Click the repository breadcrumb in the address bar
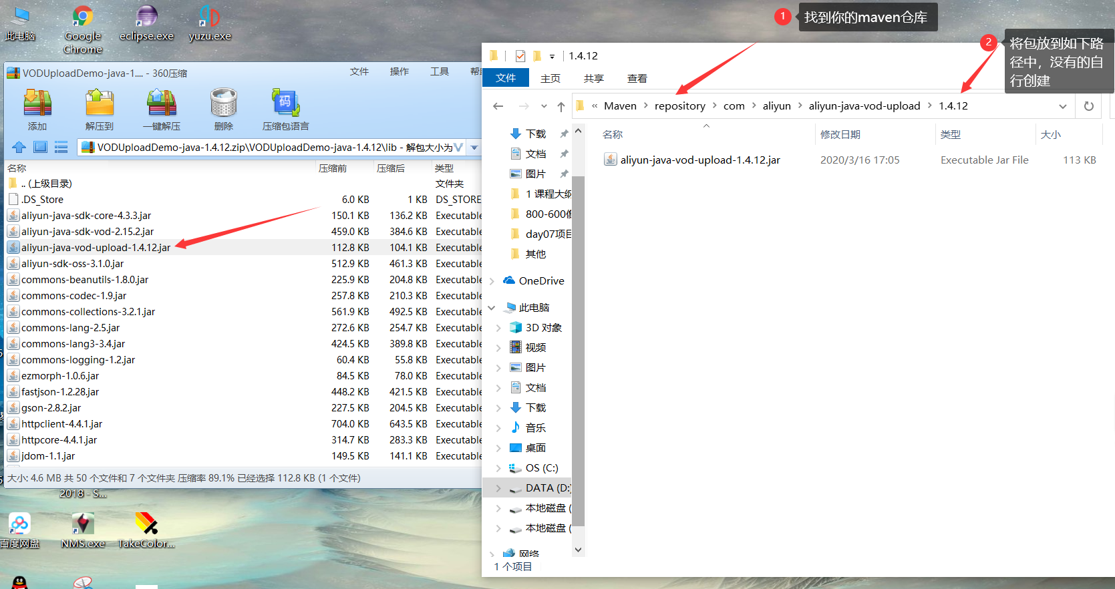This screenshot has width=1115, height=589. coord(680,106)
